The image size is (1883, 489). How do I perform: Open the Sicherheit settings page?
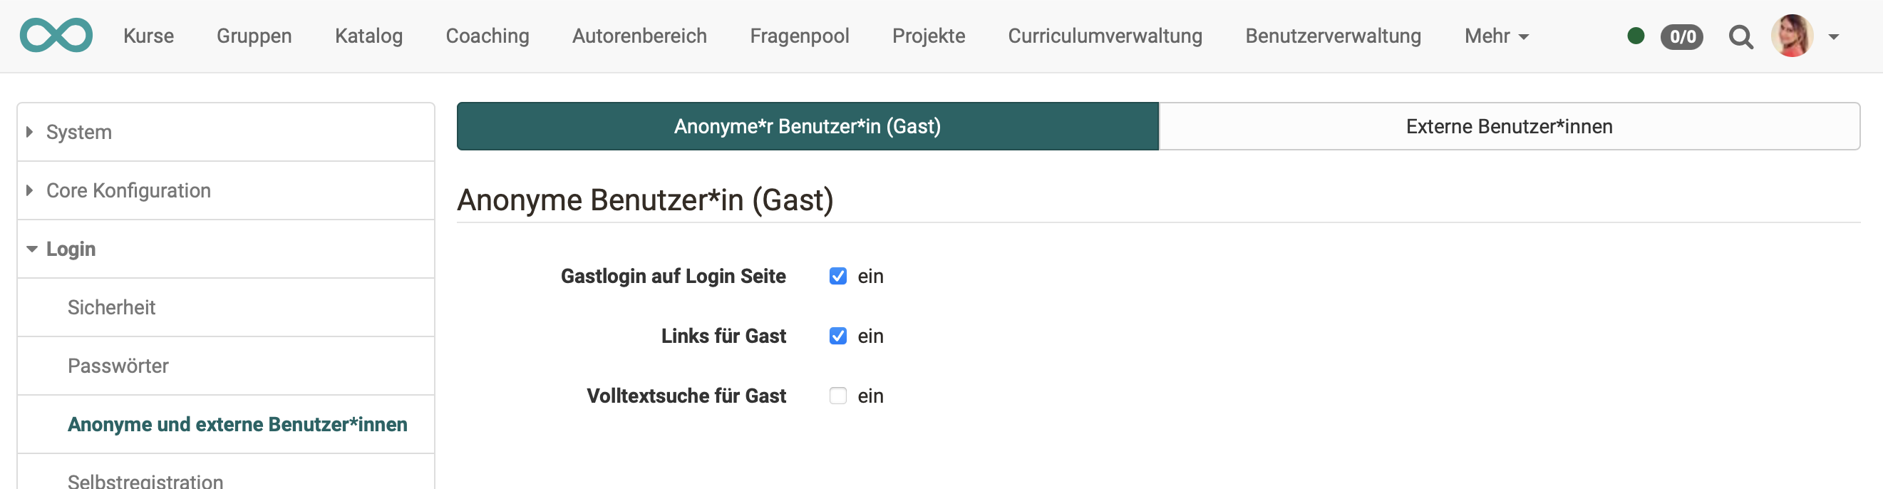point(112,307)
